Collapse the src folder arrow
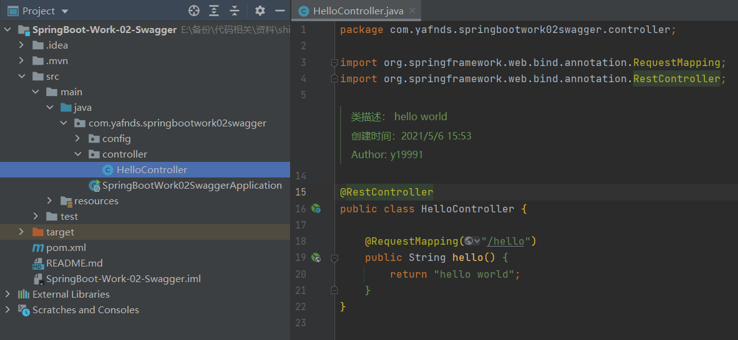The image size is (738, 340). (x=21, y=77)
